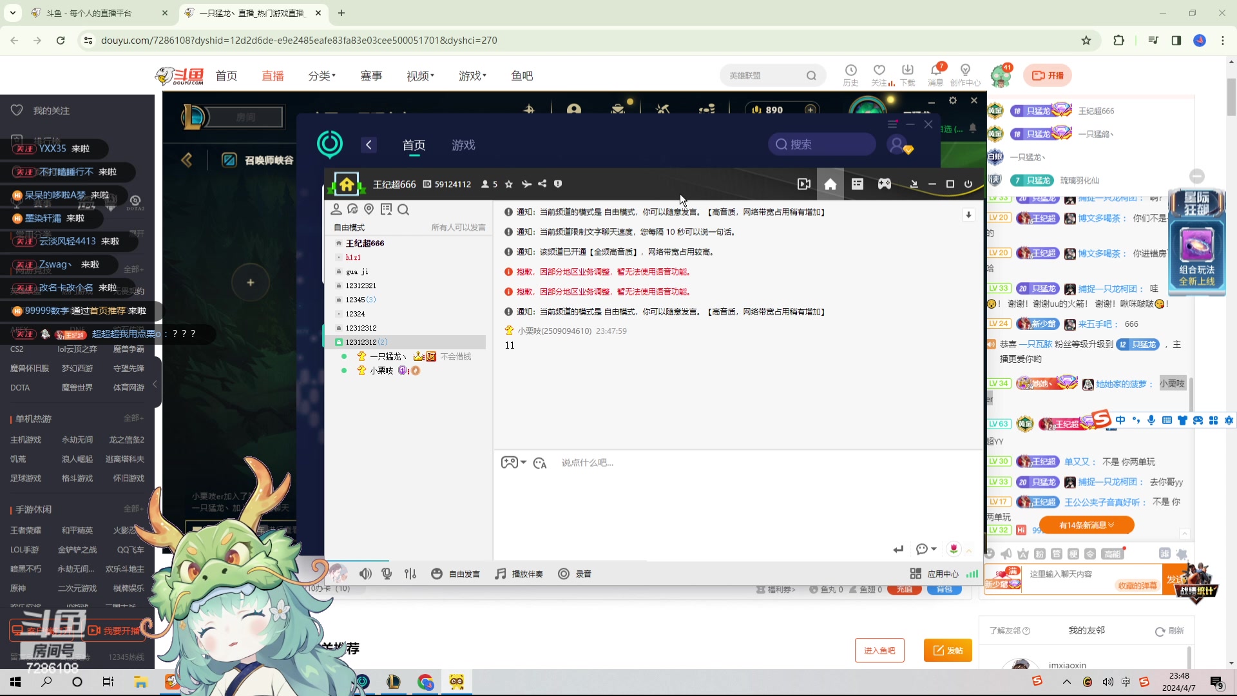Expand the 视频 dropdown in Douyu navigation

420,75
